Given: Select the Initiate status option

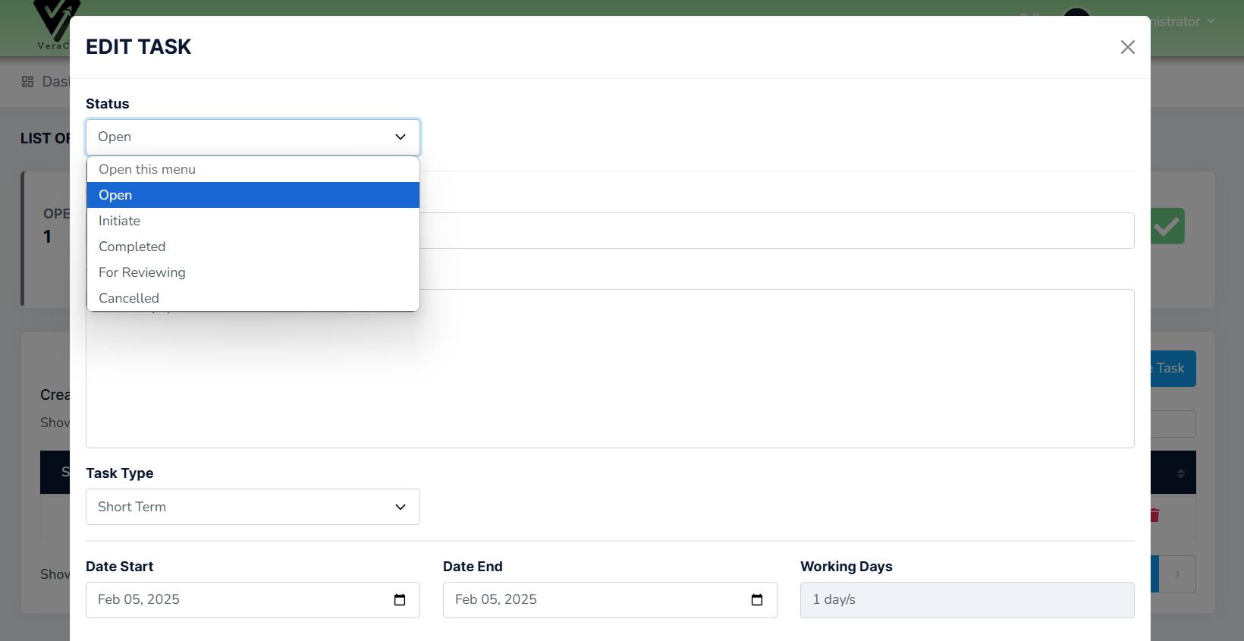Looking at the screenshot, I should 119,221.
